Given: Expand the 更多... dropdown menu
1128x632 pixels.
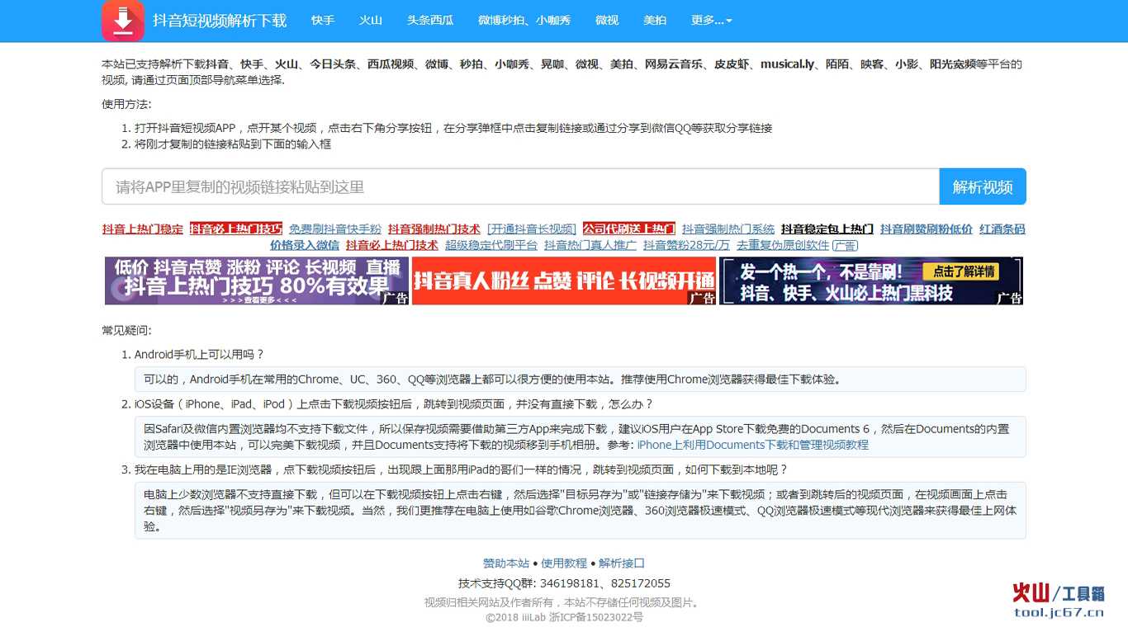Looking at the screenshot, I should (x=712, y=21).
